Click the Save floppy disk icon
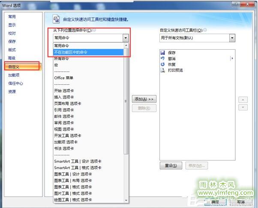 162,53
